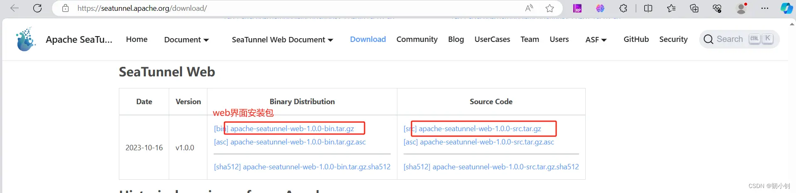
Task: Open the Users page
Action: click(559, 39)
